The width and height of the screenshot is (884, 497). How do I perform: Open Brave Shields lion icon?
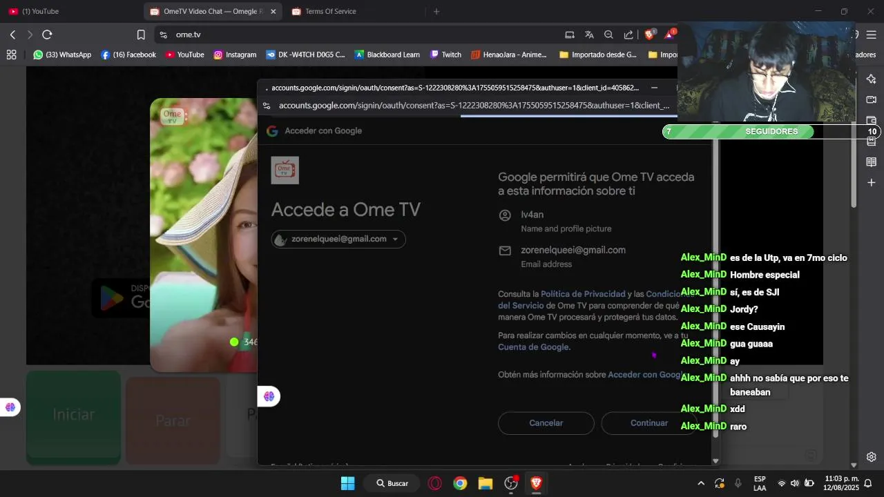[649, 35]
